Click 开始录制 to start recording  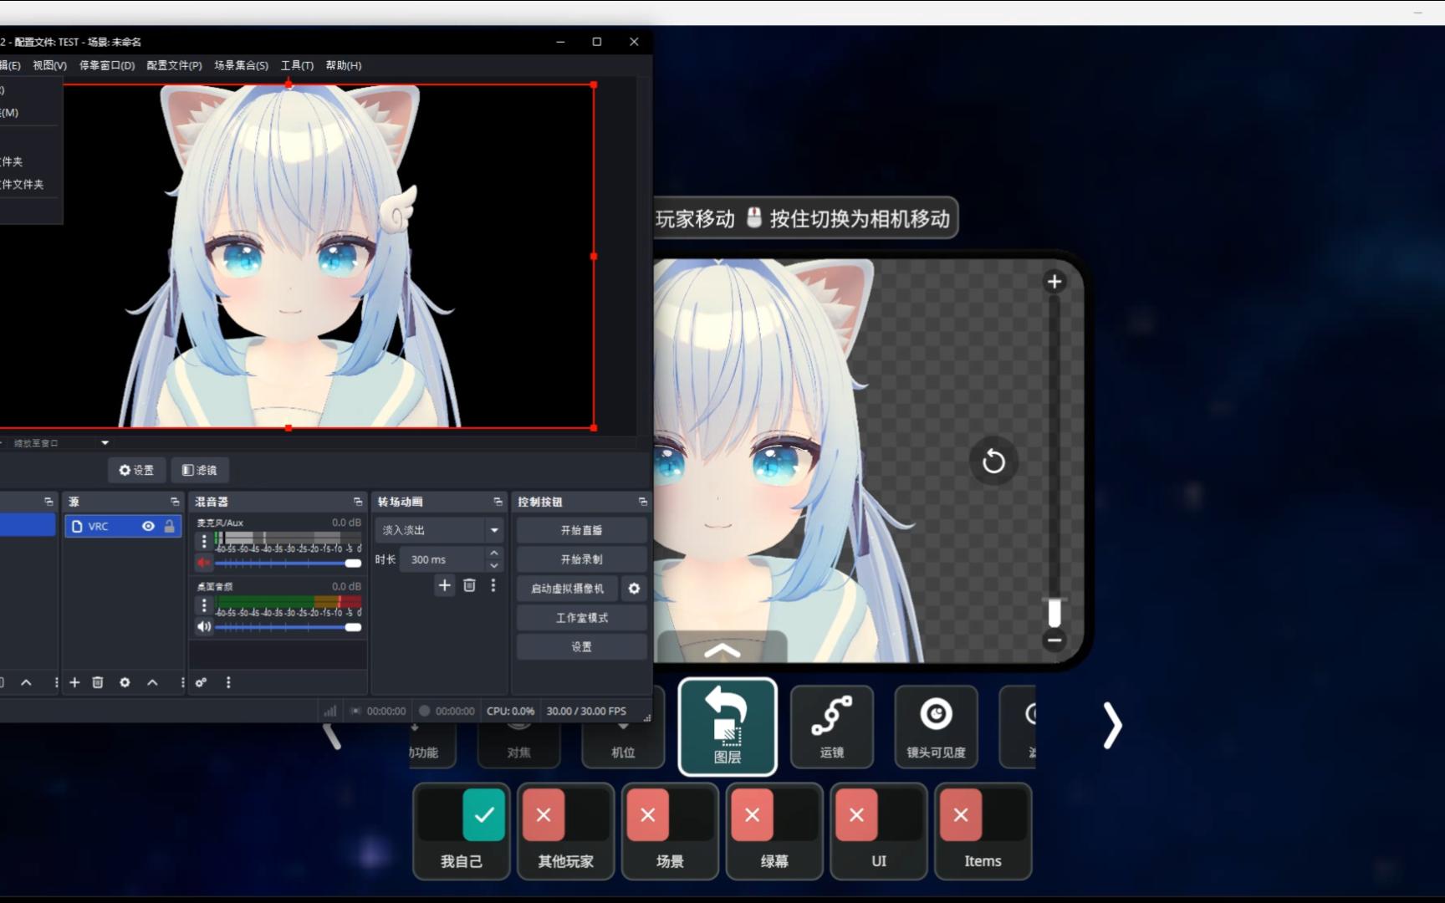pyautogui.click(x=581, y=559)
